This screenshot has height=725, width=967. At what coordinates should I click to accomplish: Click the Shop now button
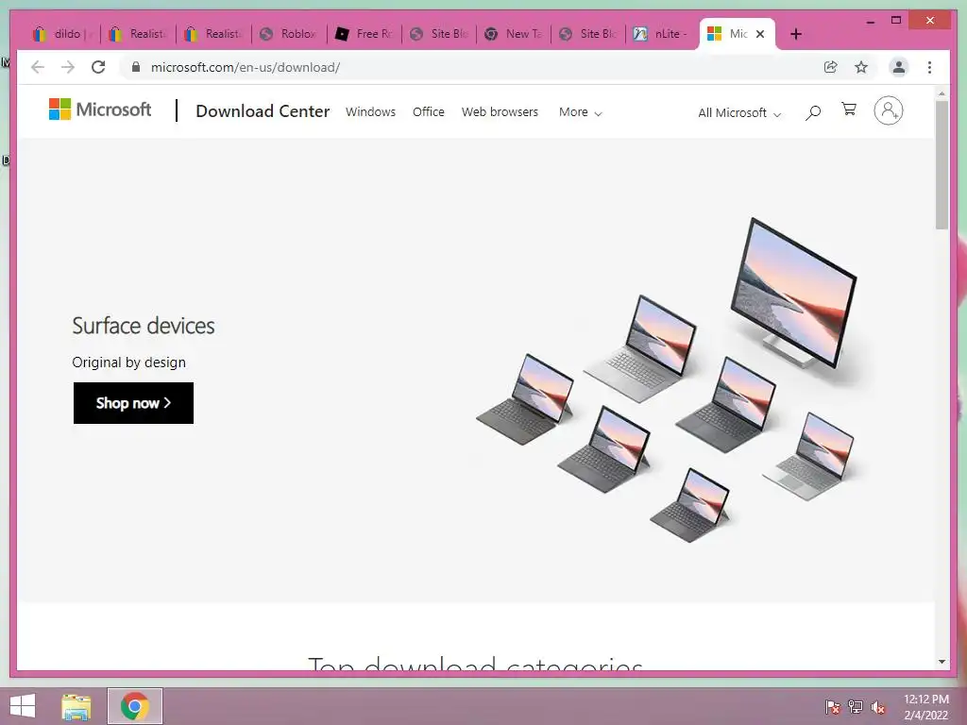pos(133,403)
